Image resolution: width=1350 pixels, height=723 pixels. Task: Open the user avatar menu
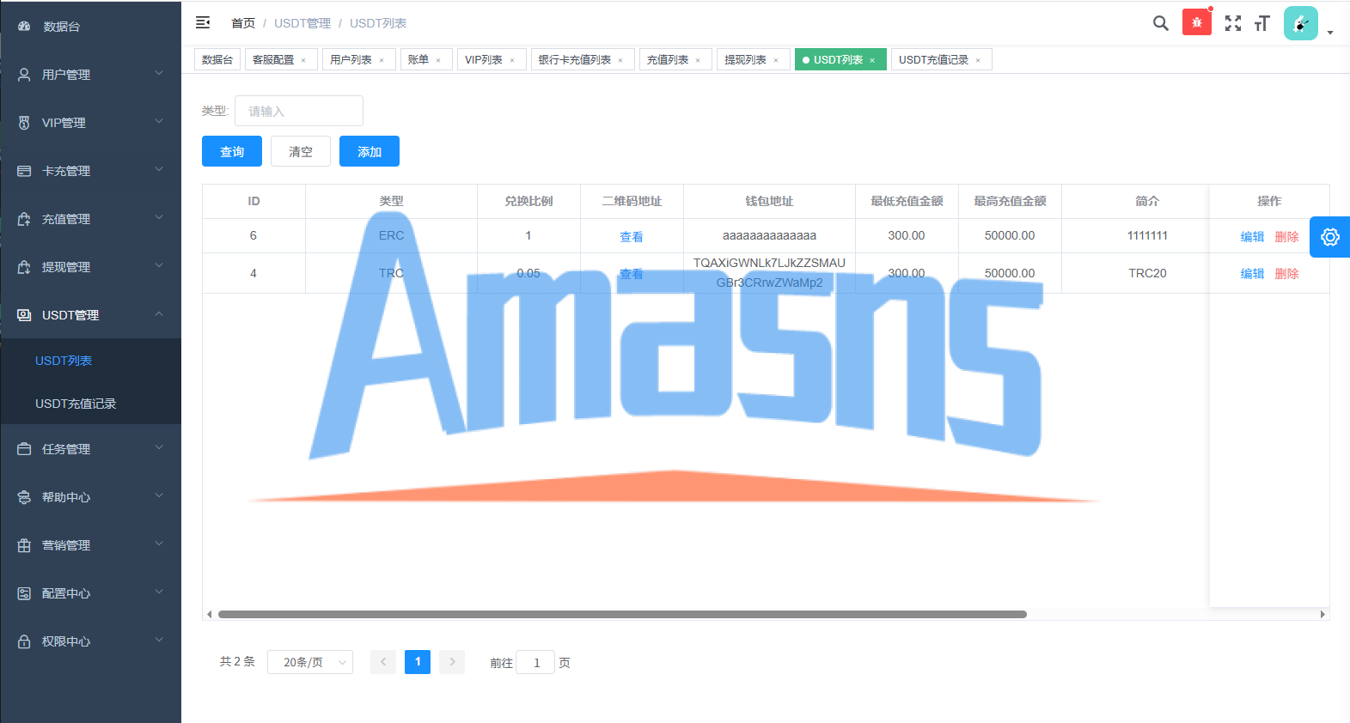(1301, 23)
